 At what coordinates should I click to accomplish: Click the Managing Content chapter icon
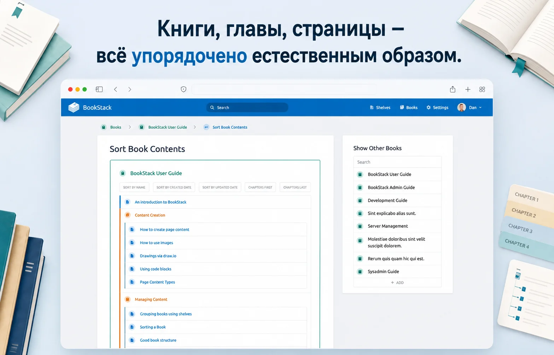(128, 299)
